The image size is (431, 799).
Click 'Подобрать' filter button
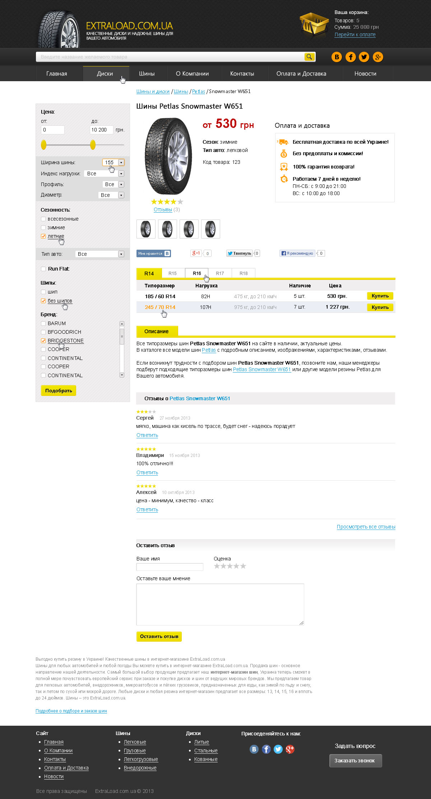point(59,391)
